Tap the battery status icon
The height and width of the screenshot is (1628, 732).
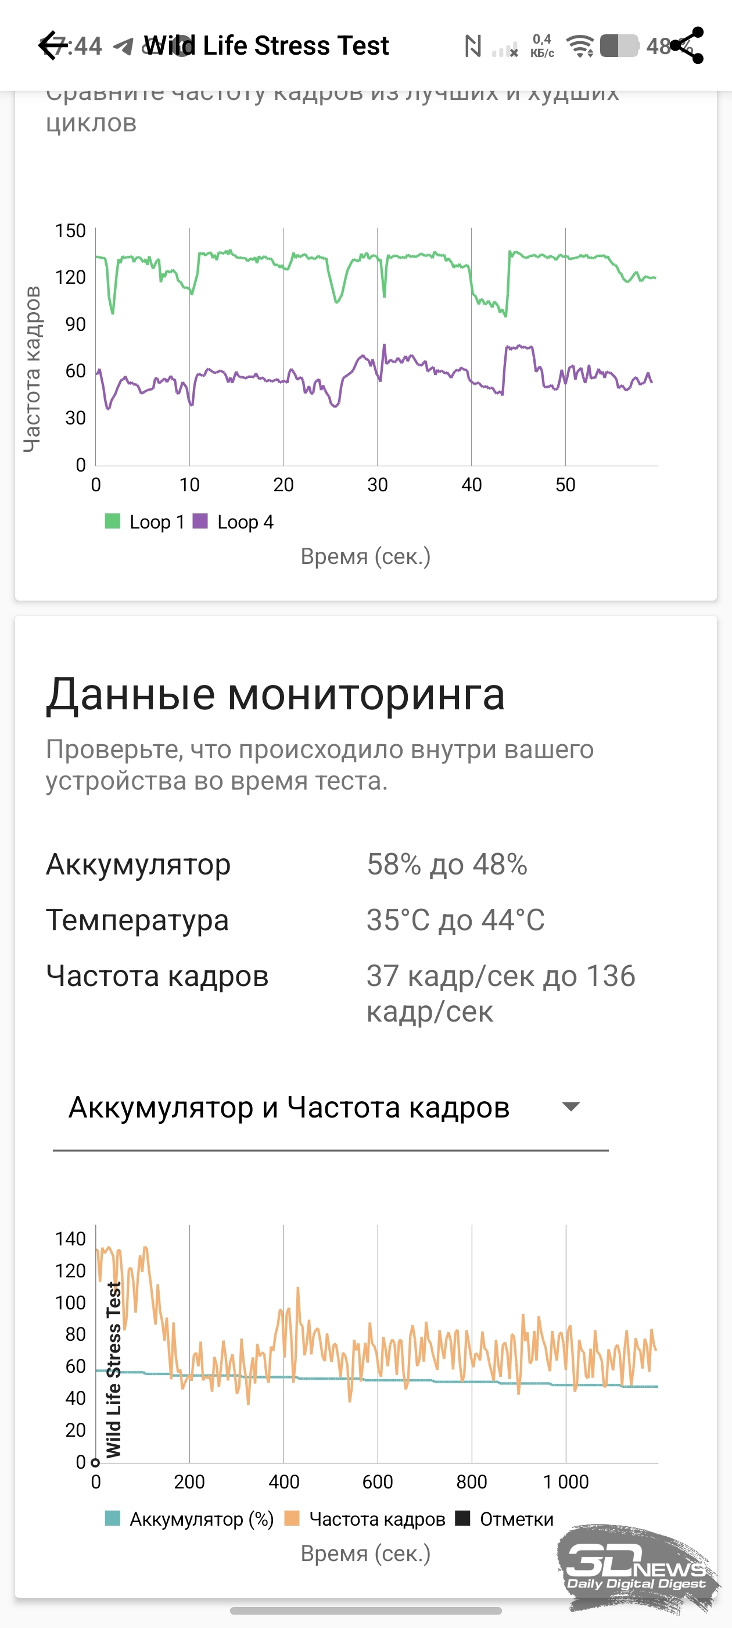click(x=619, y=46)
